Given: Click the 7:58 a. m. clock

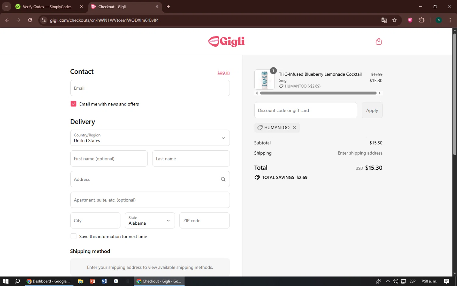Looking at the screenshot, I should tap(429, 281).
